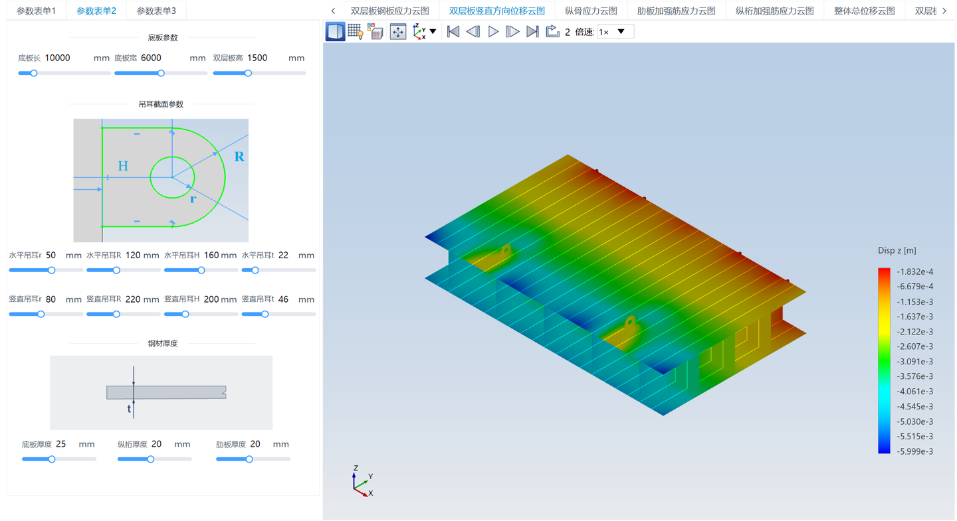Click the 水平吊耳t slider handle
957x521 pixels.
pyautogui.click(x=255, y=270)
